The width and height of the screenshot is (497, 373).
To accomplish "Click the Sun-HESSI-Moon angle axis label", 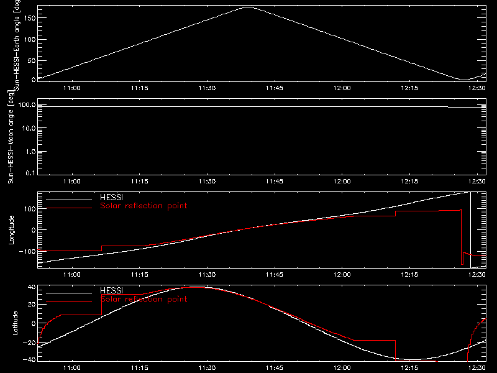I will point(11,137).
